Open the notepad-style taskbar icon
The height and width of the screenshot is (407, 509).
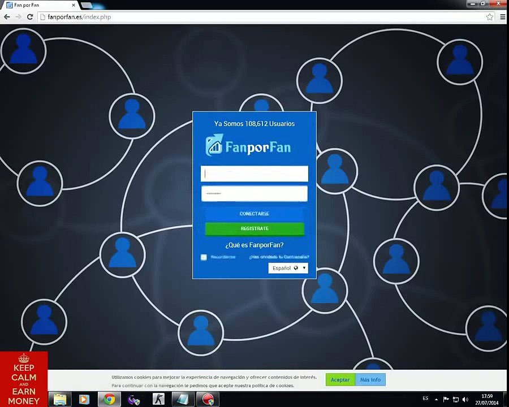[x=183, y=399]
